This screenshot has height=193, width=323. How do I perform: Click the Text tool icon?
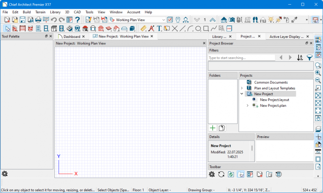pos(159,29)
